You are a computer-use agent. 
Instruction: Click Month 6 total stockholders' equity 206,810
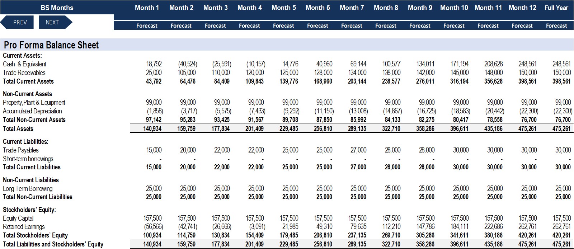coord(323,235)
